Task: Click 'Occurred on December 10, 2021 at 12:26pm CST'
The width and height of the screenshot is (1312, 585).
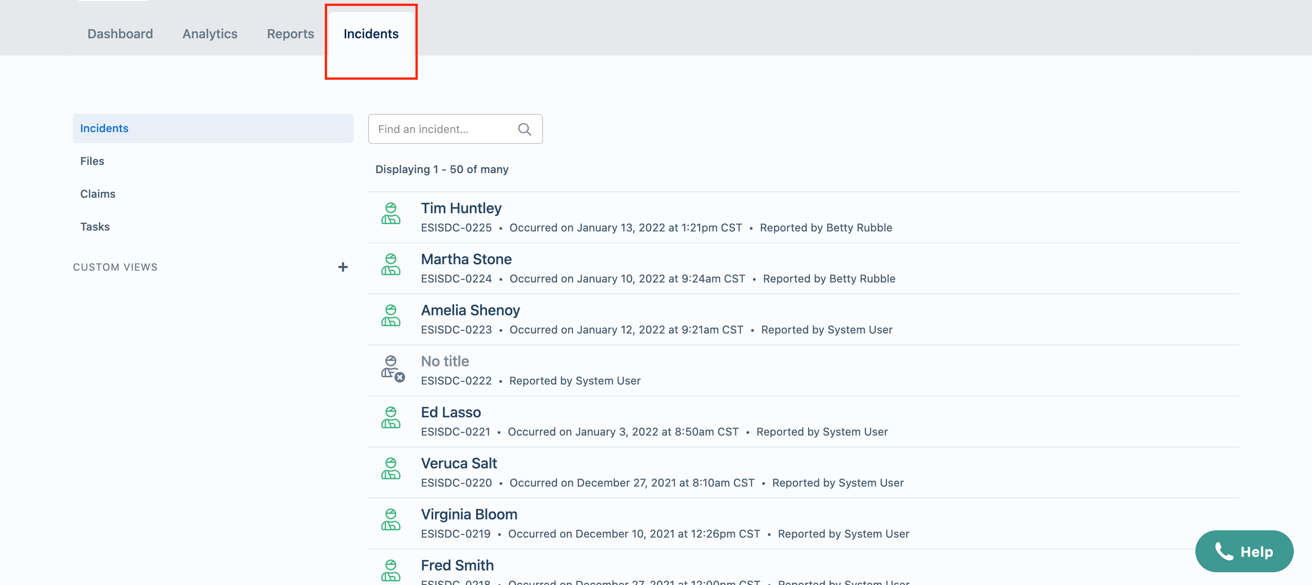Action: tap(634, 534)
